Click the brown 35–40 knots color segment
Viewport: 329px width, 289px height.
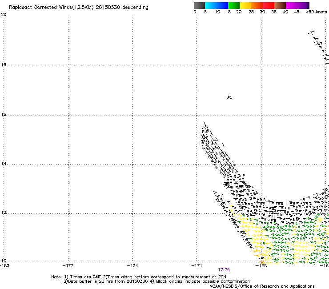[280, 5]
